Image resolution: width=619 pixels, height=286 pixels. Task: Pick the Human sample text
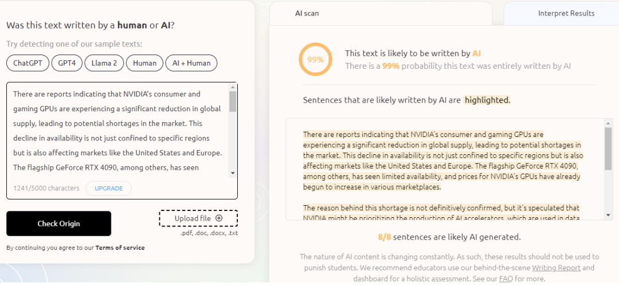pos(144,63)
